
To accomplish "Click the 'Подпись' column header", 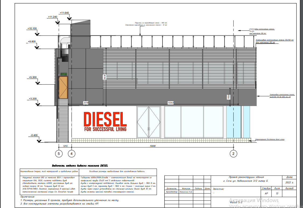I will 198,188.
